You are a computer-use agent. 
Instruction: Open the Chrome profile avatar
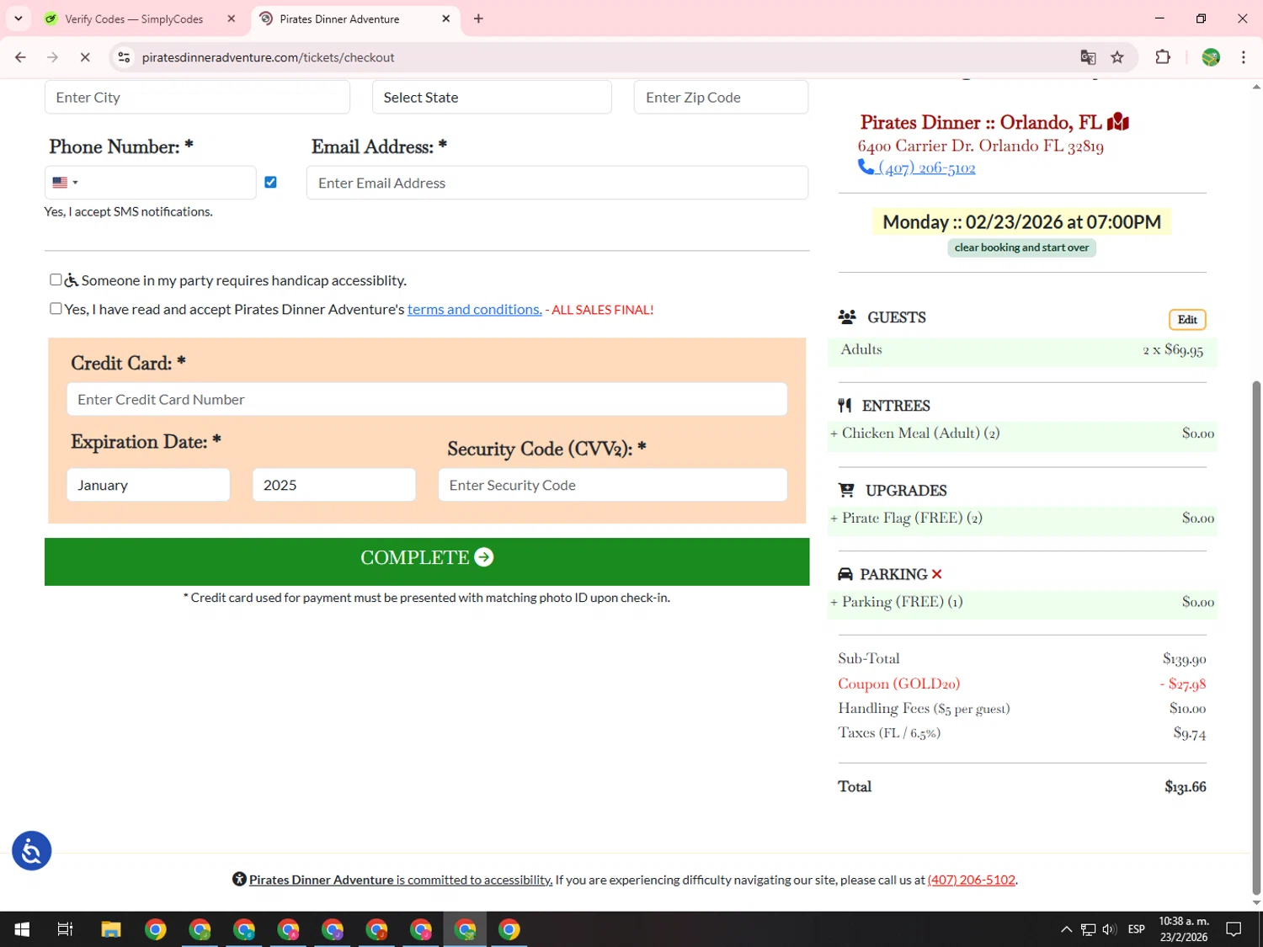pyautogui.click(x=1211, y=57)
